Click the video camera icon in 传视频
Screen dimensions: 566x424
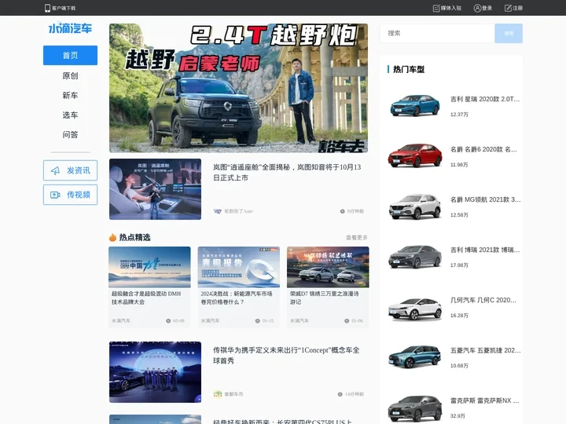click(x=55, y=195)
